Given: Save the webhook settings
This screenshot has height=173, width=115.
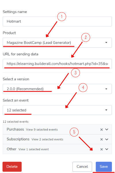Looking at the screenshot, I should coord(104,166).
